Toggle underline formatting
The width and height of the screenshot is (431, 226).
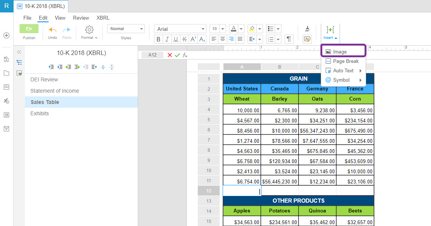click(x=175, y=39)
